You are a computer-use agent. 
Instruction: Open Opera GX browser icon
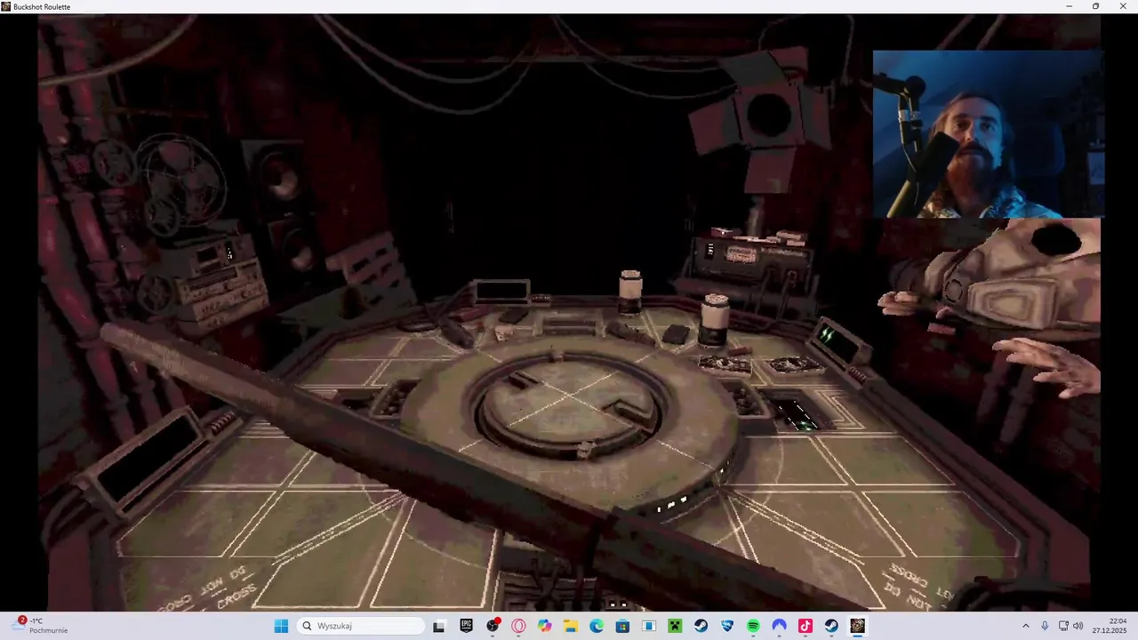[518, 626]
